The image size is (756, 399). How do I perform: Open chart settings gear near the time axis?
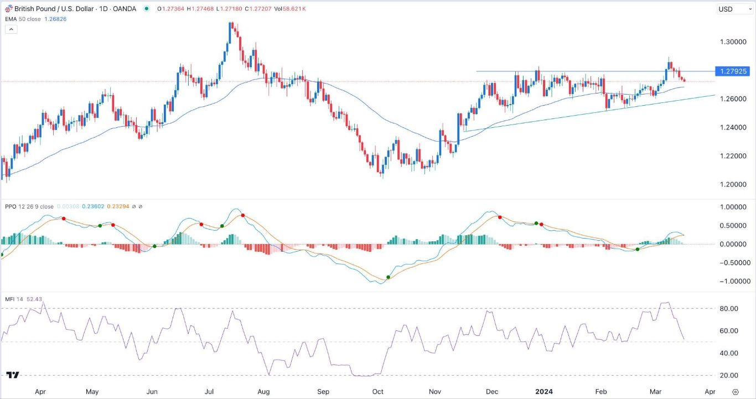pos(735,391)
